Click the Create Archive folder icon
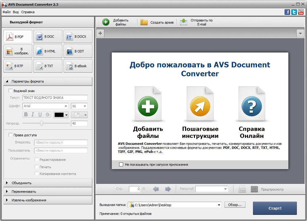 [144, 22]
